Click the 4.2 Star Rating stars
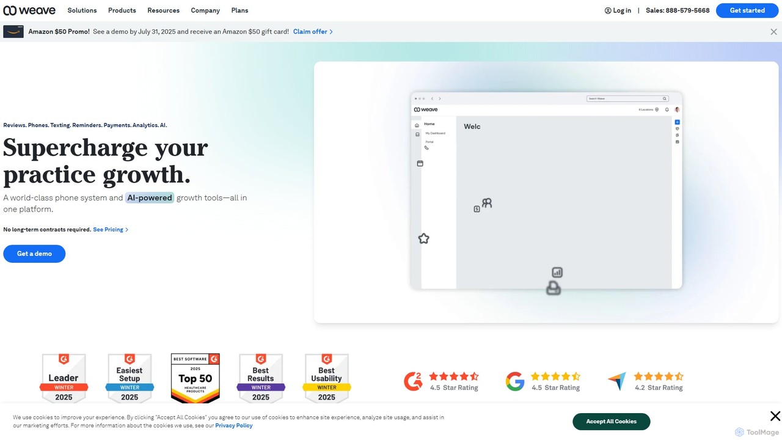 (x=659, y=376)
